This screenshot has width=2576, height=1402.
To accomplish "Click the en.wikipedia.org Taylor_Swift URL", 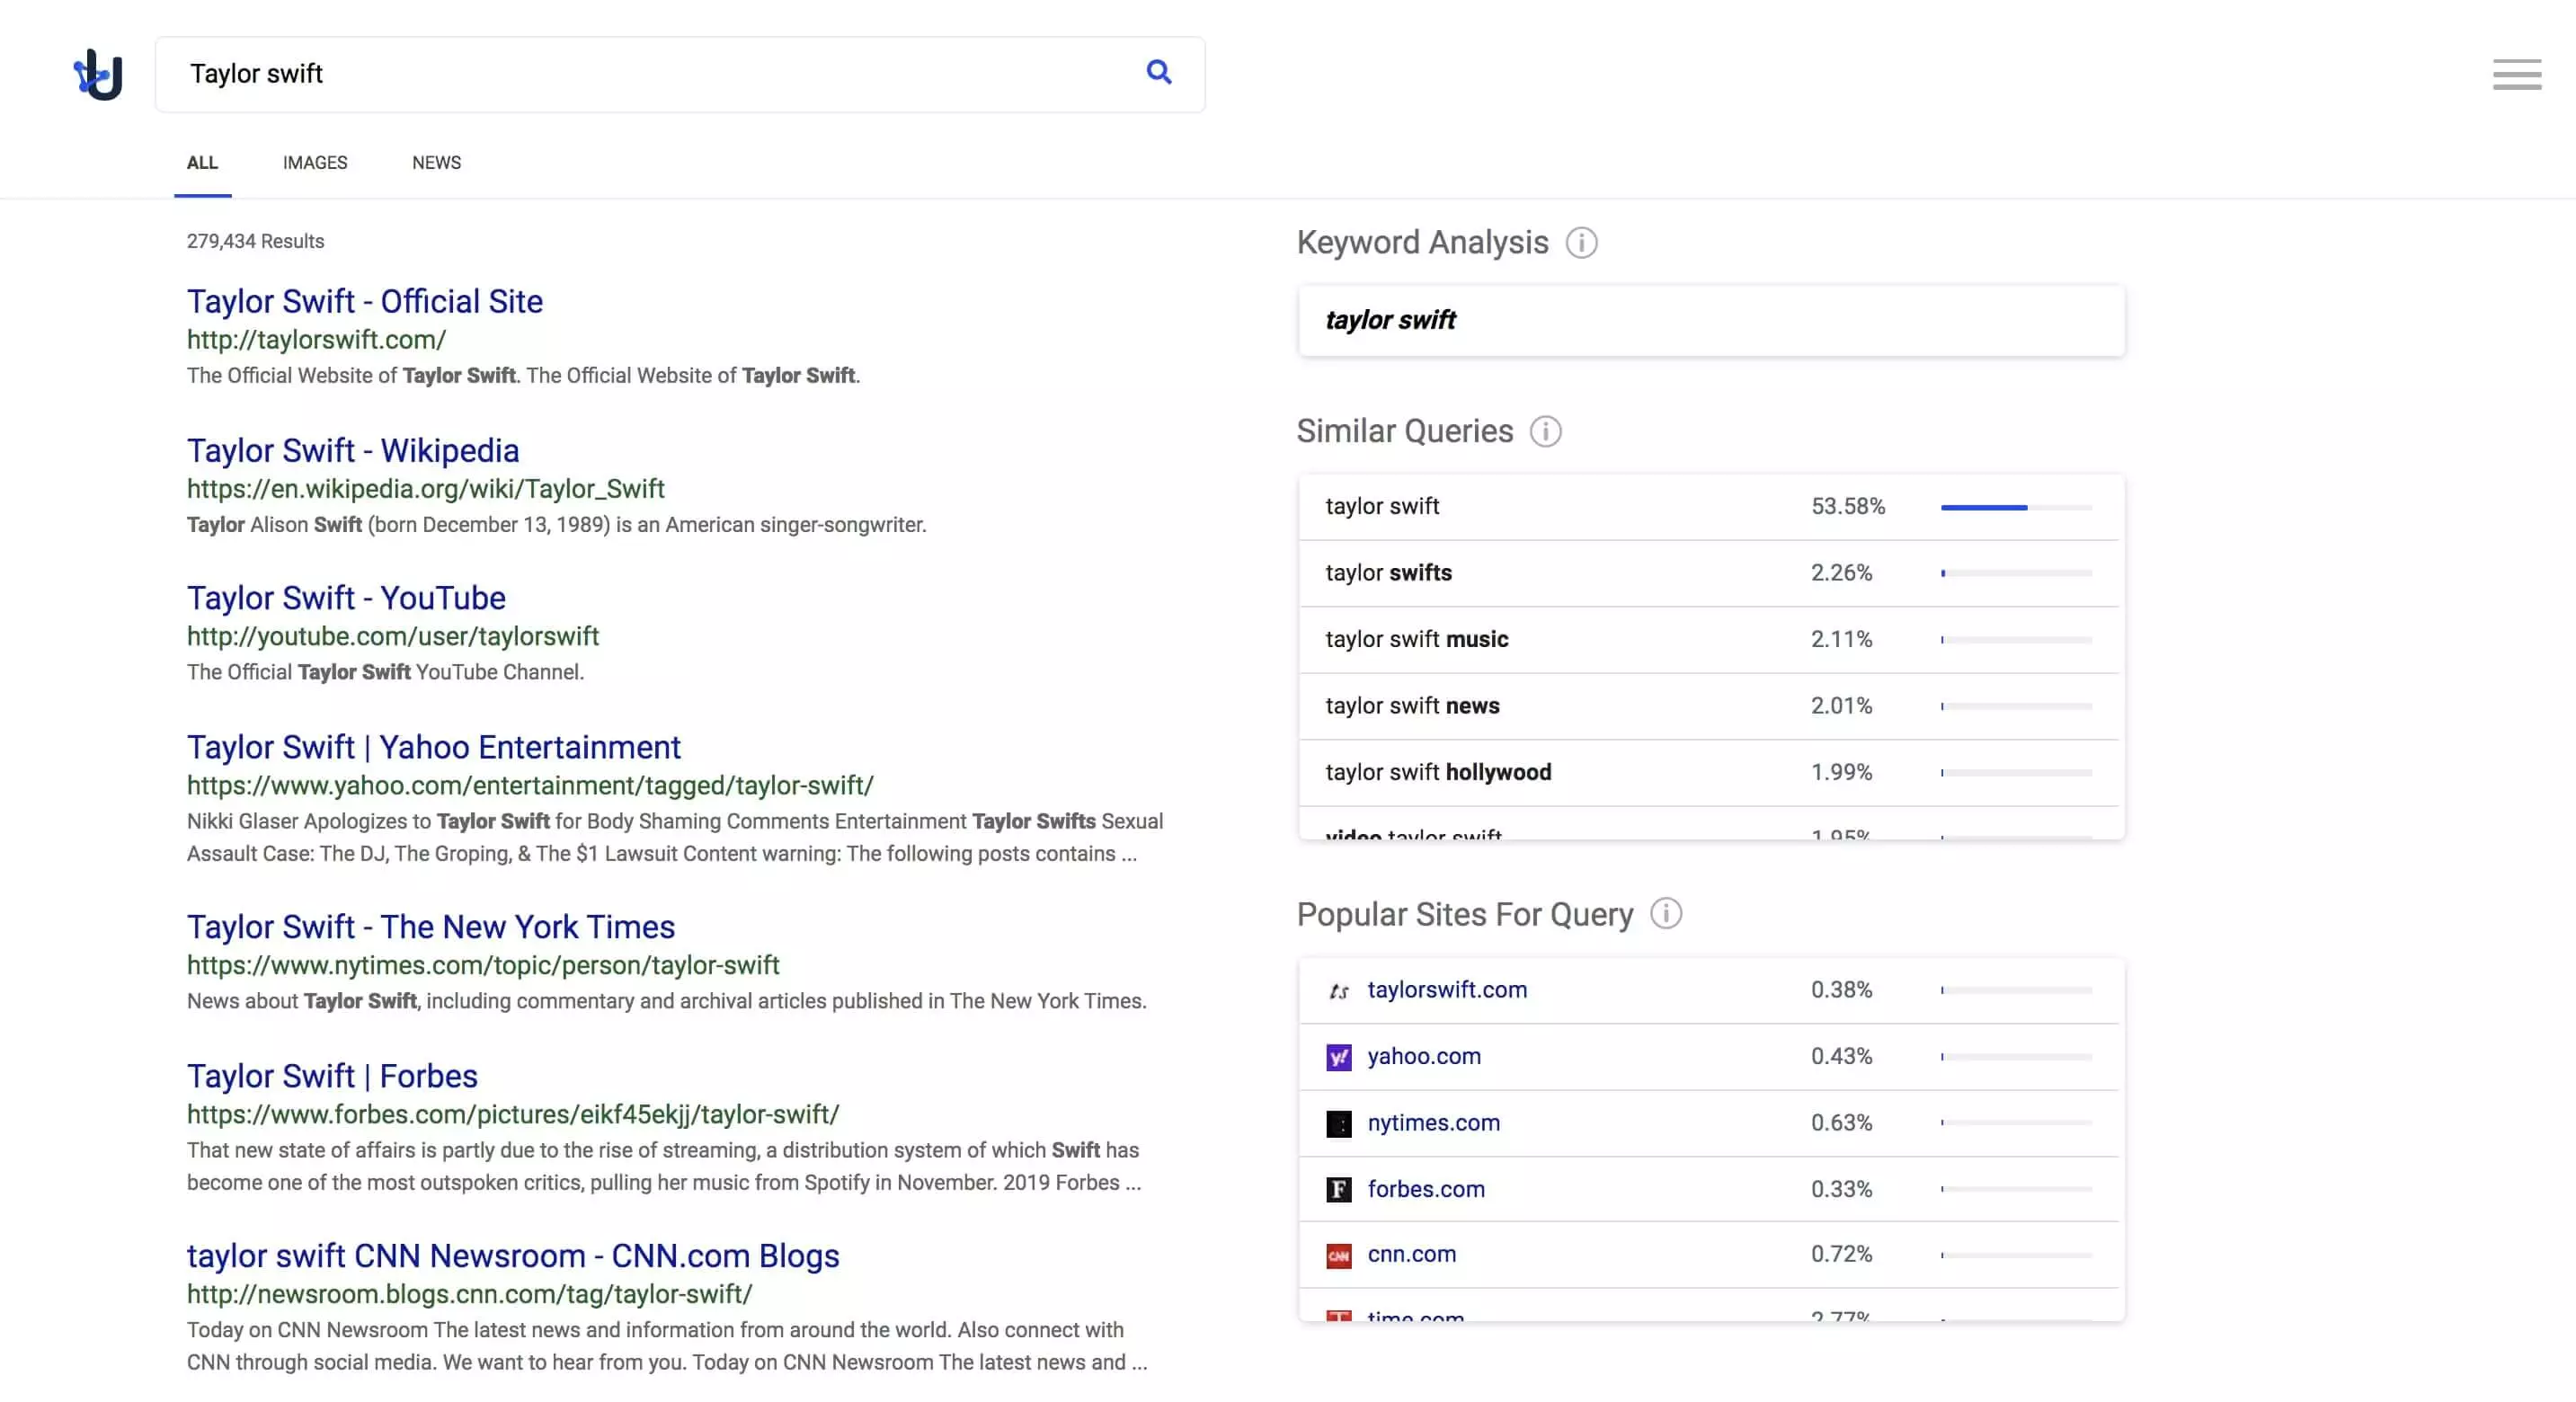I will pyautogui.click(x=426, y=489).
